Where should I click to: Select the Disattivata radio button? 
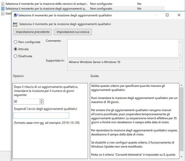coord(15,56)
